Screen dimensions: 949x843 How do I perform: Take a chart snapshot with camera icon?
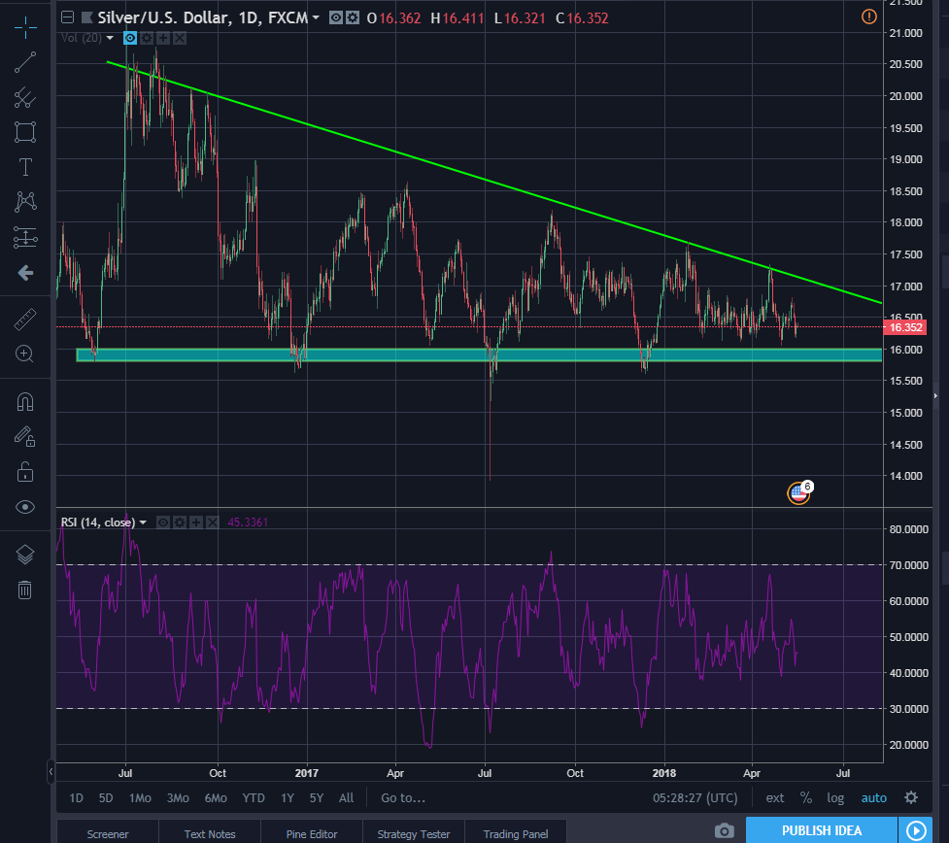point(724,830)
